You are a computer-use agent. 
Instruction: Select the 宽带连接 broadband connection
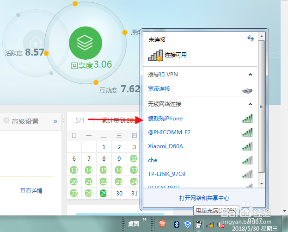(159, 89)
